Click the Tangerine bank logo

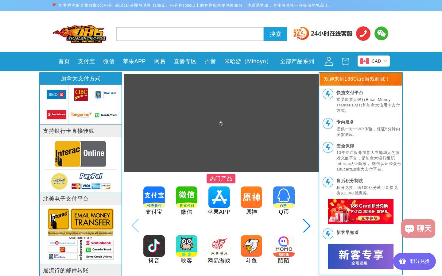(x=81, y=115)
